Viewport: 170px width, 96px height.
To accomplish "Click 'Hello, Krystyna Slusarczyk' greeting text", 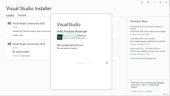I will click(72, 31).
